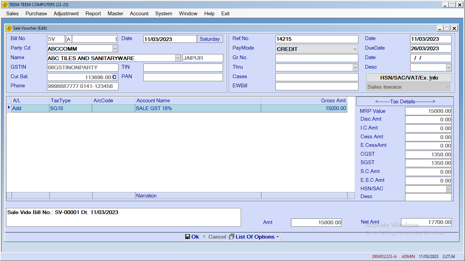Click the Saturday day button

[x=210, y=39]
